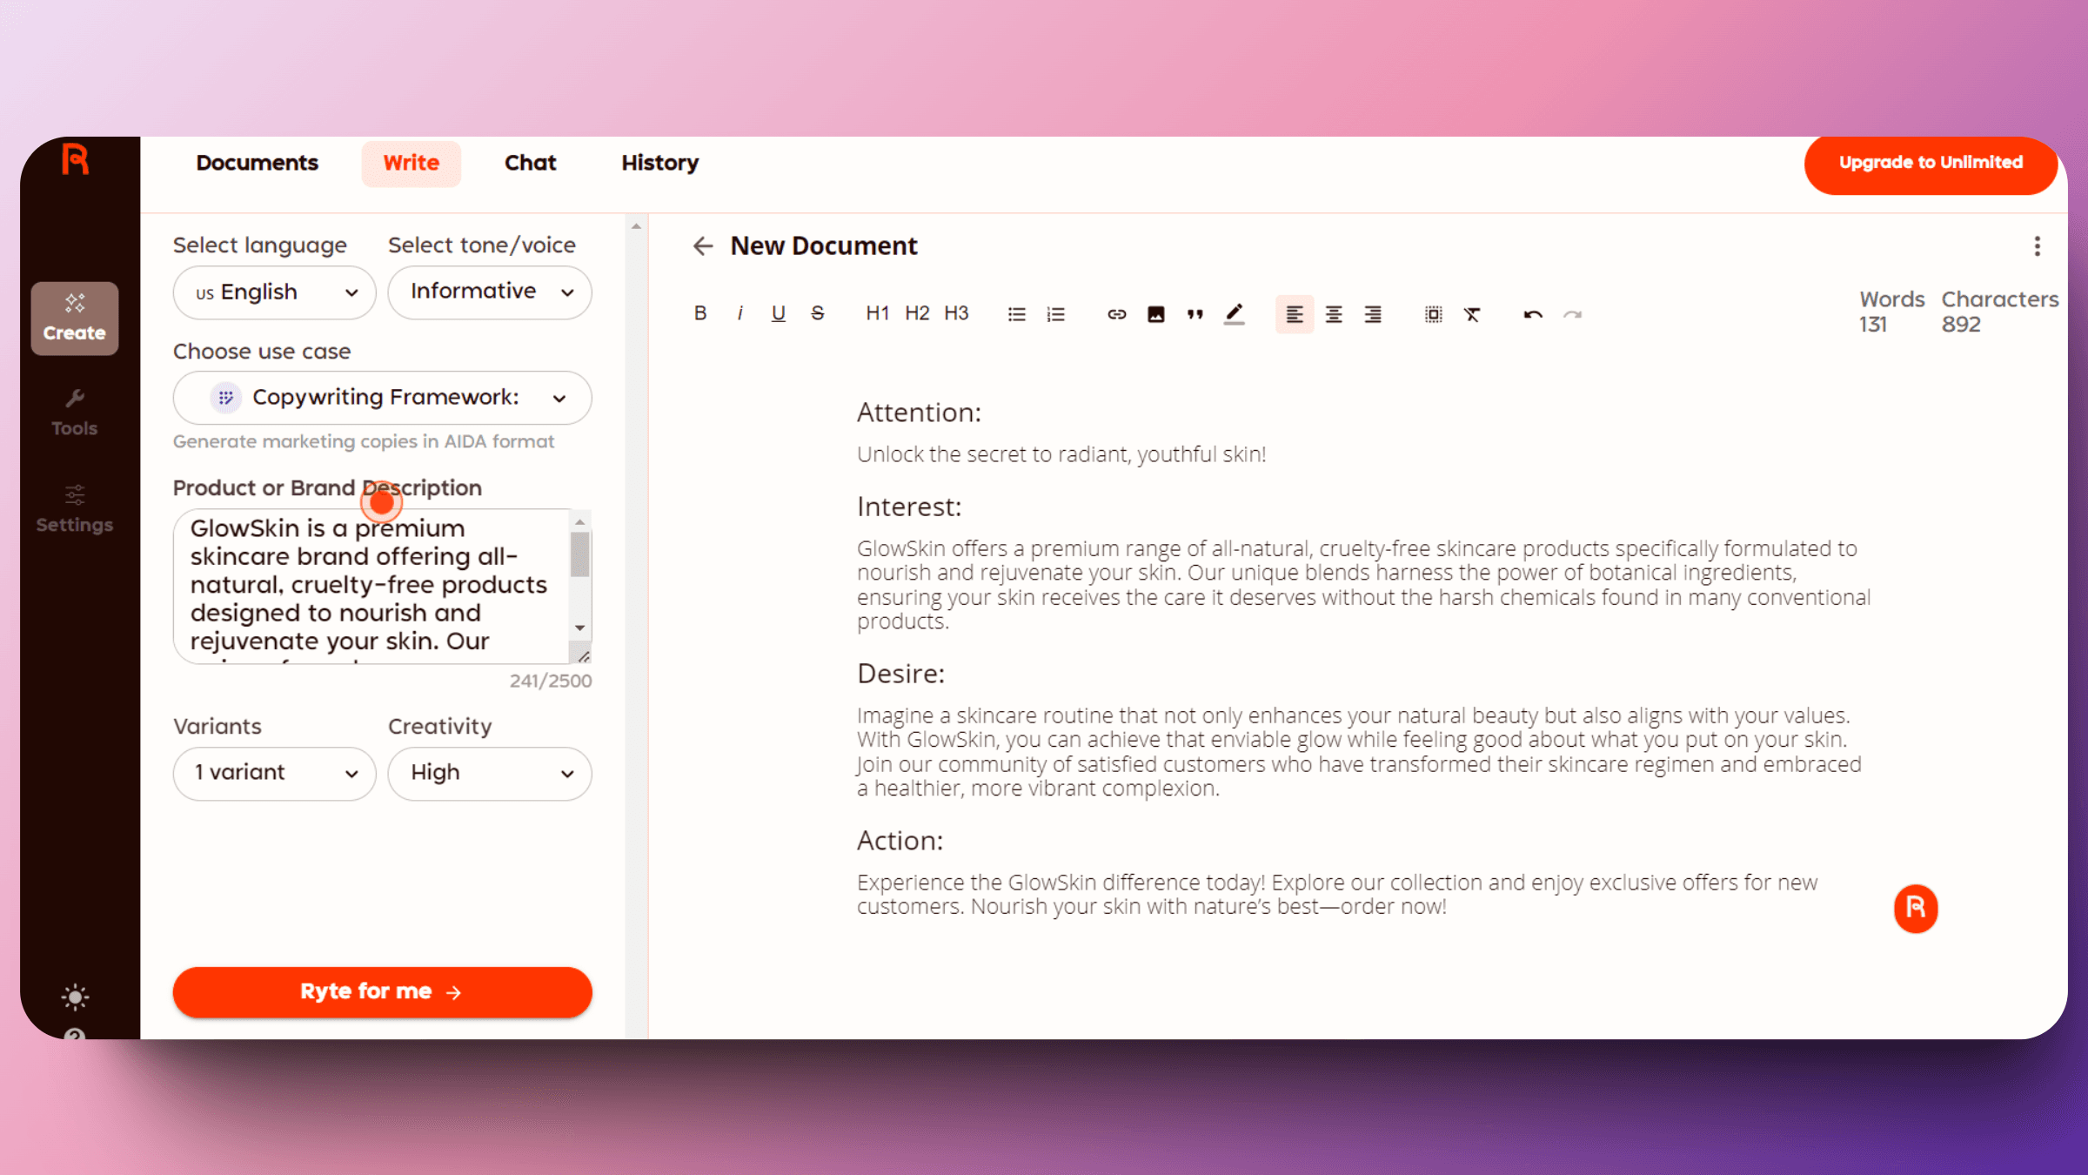Switch to the Chat tab
The image size is (2088, 1175).
[x=531, y=162]
